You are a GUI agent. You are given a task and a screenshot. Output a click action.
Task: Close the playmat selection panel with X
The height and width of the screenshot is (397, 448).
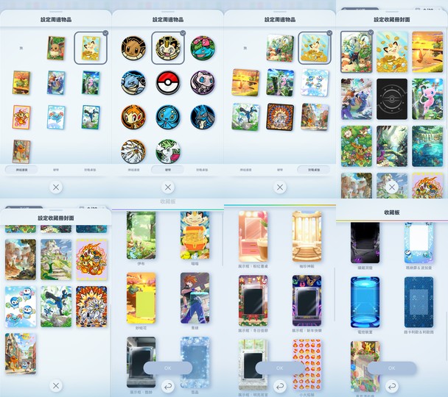280,187
